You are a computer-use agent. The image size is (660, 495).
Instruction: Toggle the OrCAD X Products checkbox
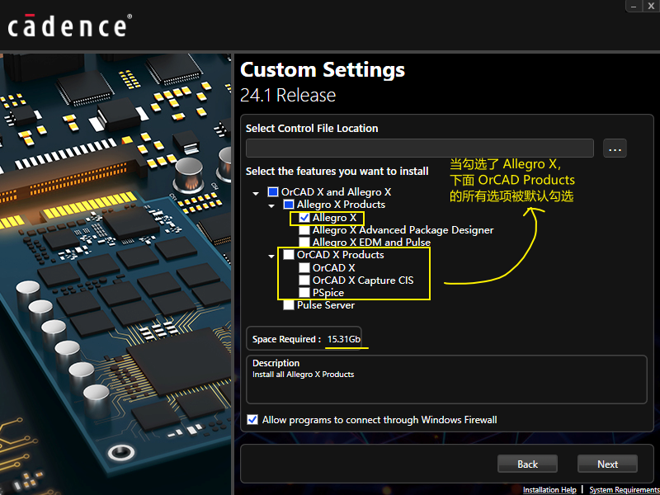tap(289, 255)
